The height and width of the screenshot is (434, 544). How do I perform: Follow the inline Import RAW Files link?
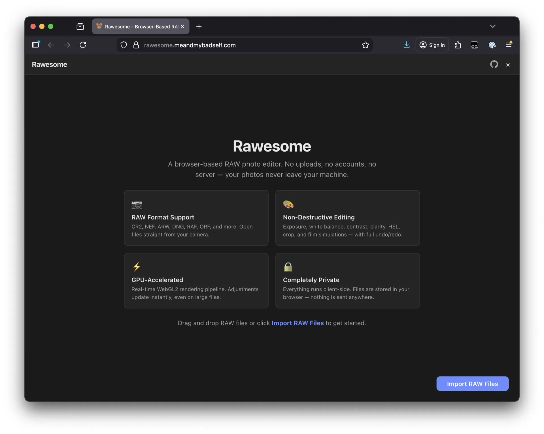tap(297, 323)
